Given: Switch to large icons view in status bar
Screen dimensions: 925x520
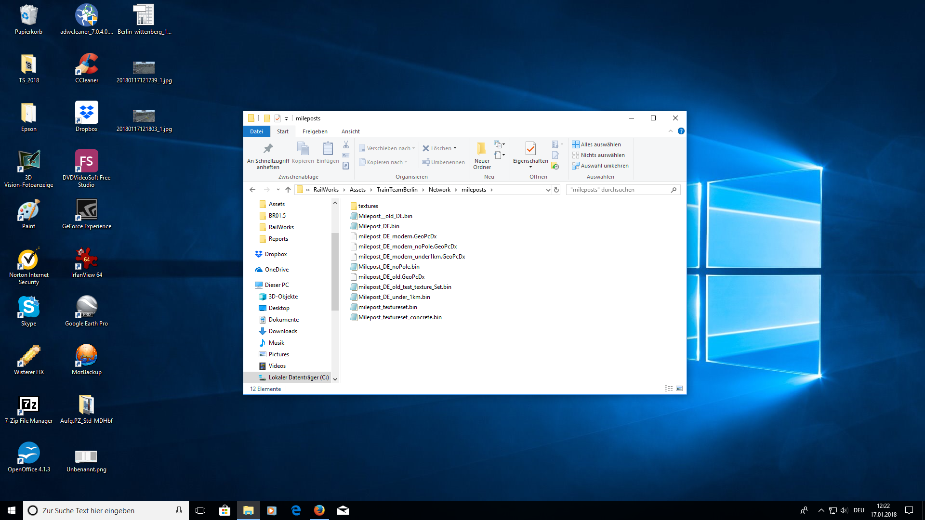Looking at the screenshot, I should 679,389.
